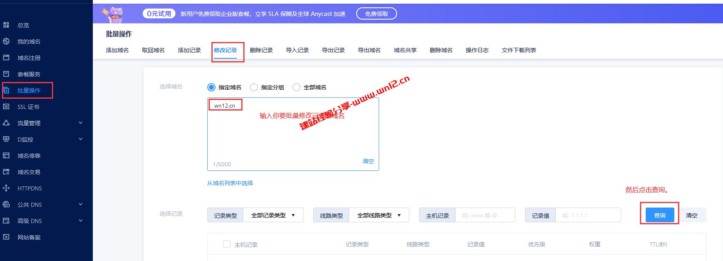Click the 0元试用 banner badge
The width and height of the screenshot is (723, 261).
tap(159, 13)
